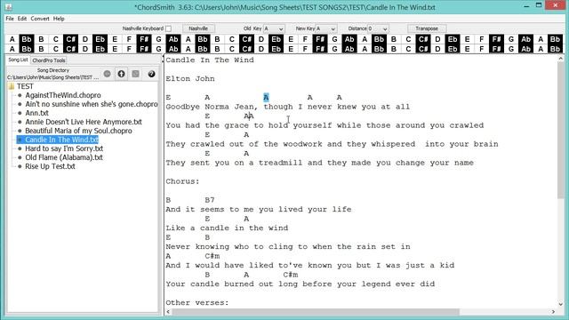The image size is (569, 320).
Task: Minimize the ChordSmith window
Action: (526, 6)
